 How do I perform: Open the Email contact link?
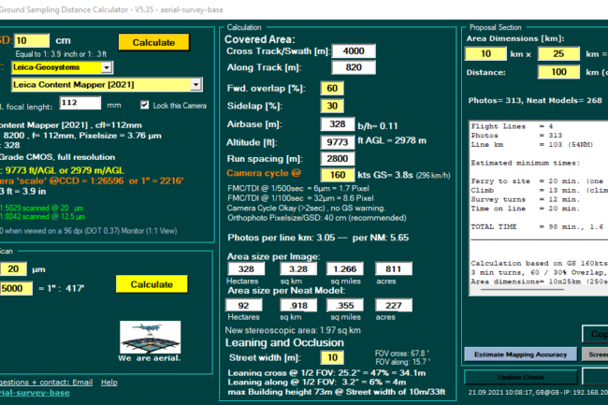(83, 382)
